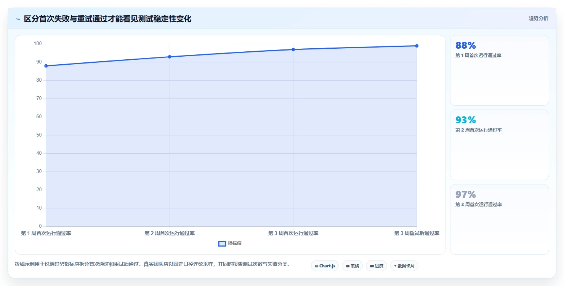
Task: Select the Chart.js chip
Action: click(325, 266)
